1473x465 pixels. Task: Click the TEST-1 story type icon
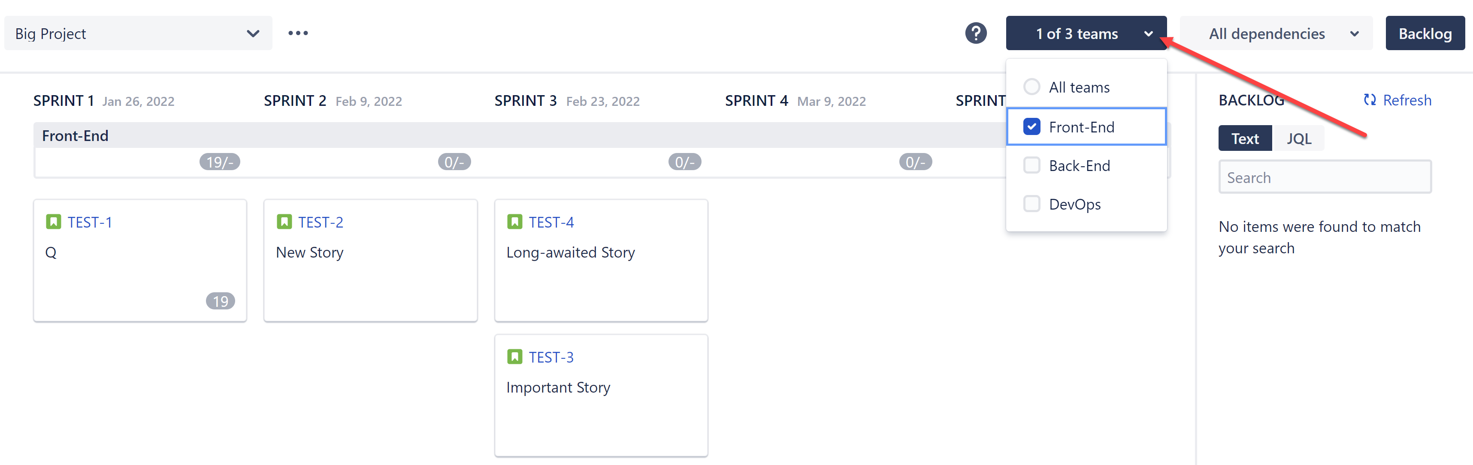(x=53, y=222)
